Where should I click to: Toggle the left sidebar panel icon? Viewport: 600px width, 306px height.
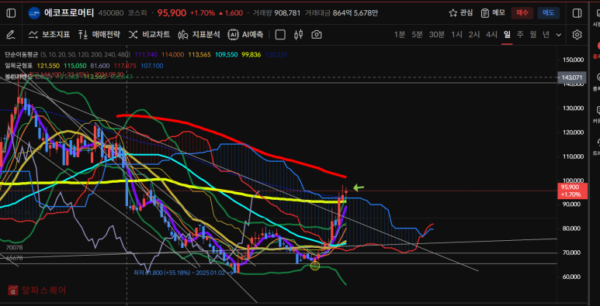pyautogui.click(x=11, y=13)
